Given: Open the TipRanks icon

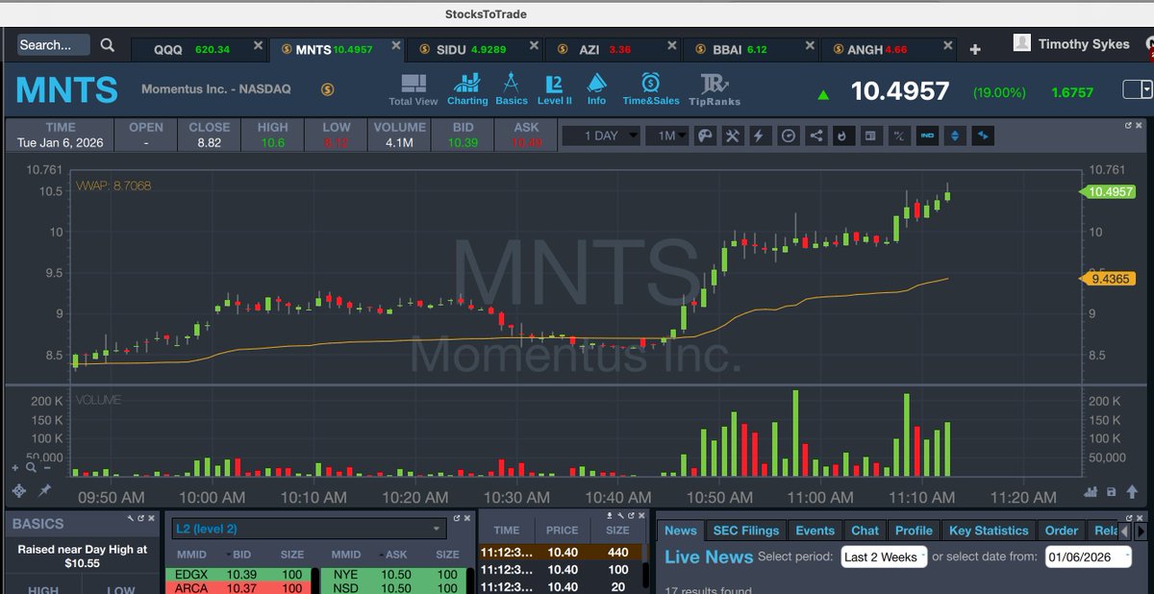Looking at the screenshot, I should tap(714, 84).
